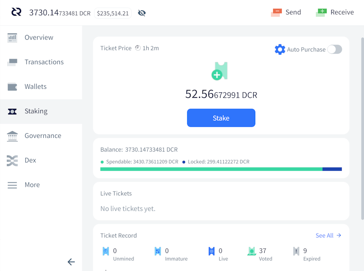The image size is (364, 271).
Task: Click the Governance building icon
Action: (12, 136)
